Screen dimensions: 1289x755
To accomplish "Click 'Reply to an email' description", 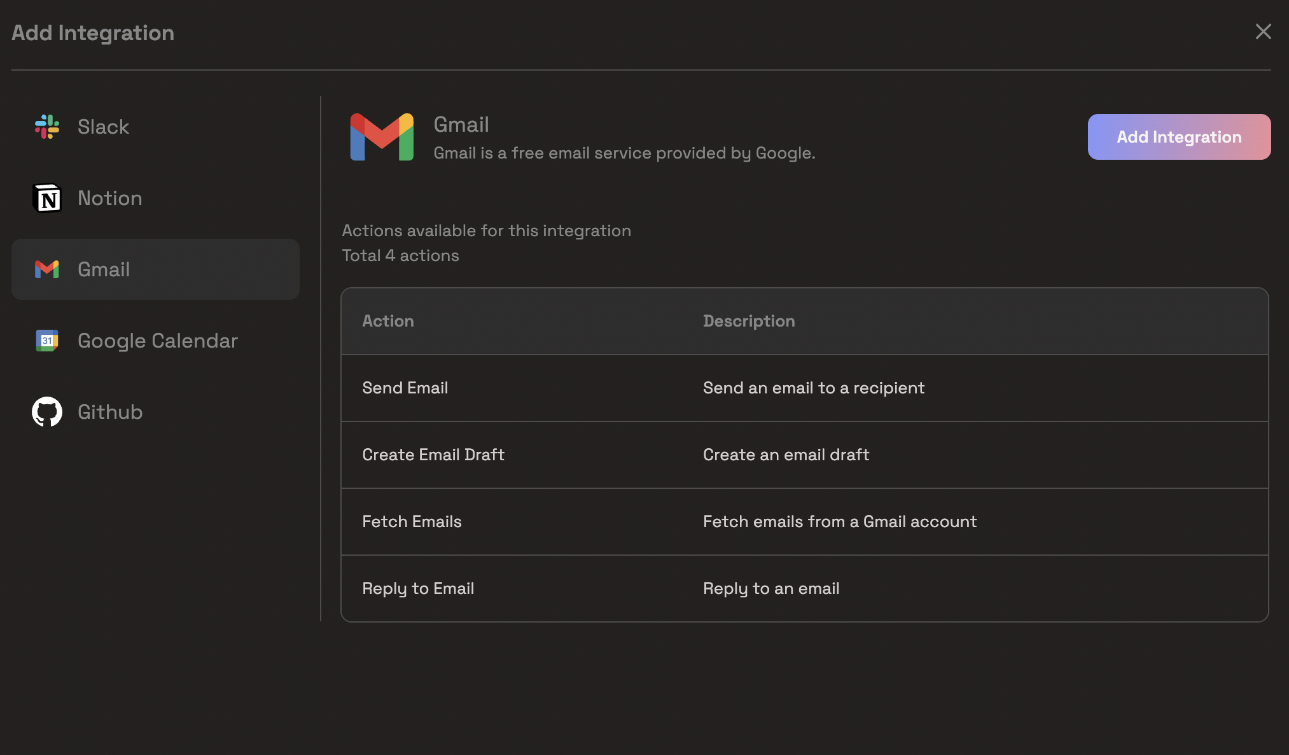I will (771, 588).
